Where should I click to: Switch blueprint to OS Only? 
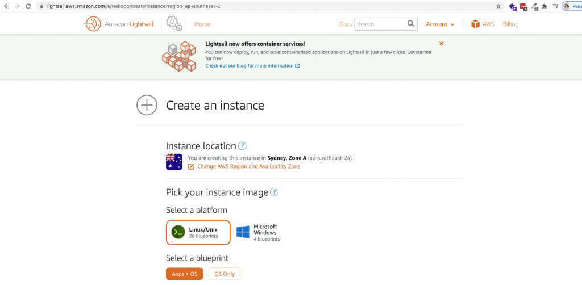pyautogui.click(x=224, y=274)
